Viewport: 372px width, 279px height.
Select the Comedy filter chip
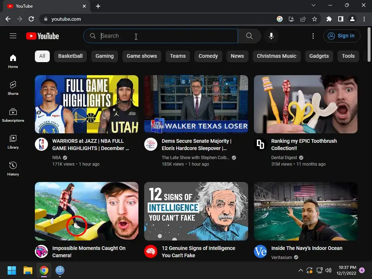click(208, 56)
